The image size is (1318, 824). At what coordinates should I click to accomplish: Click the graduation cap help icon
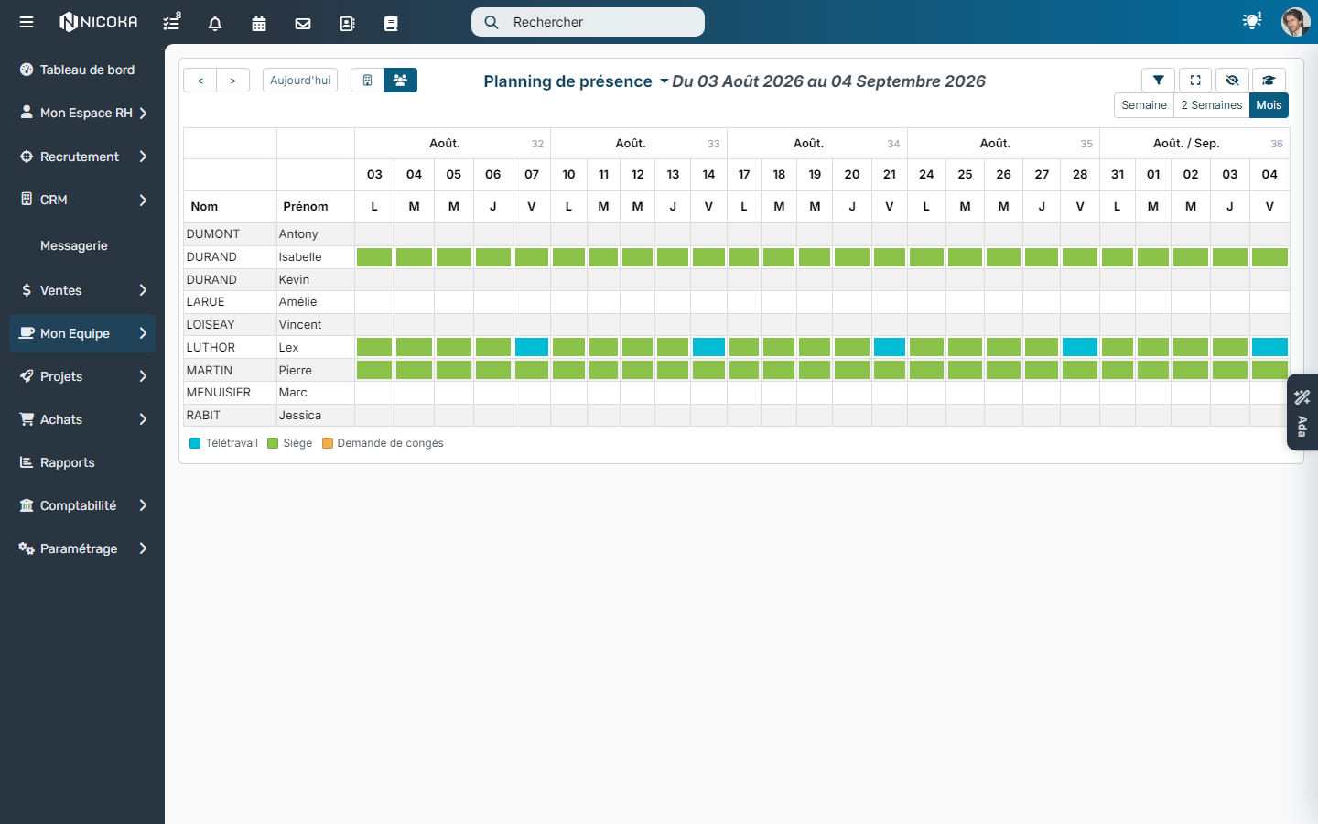pyautogui.click(x=1269, y=81)
